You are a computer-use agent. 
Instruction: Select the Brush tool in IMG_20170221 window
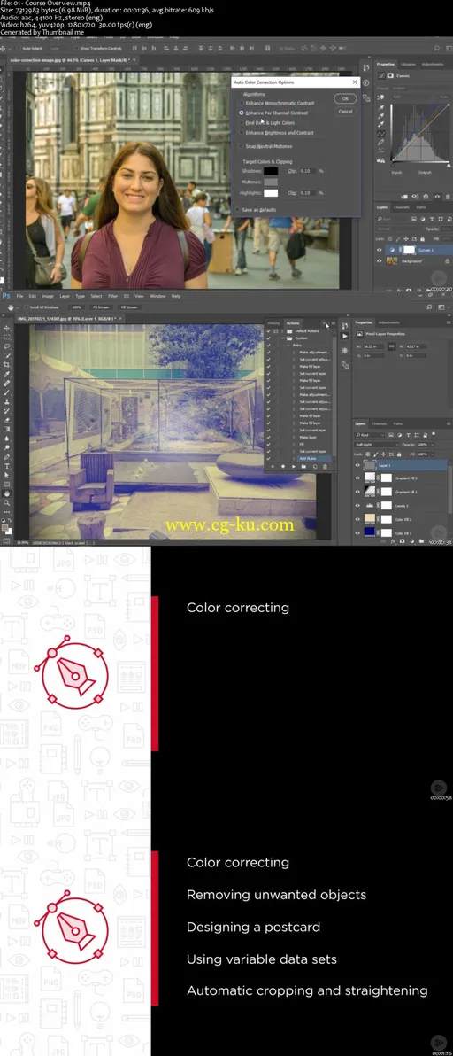pos(7,392)
